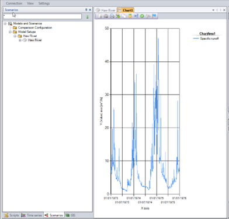Screen dimensions: 229x219
Task: Select Models and Scenarios tree label
Action: point(27,23)
